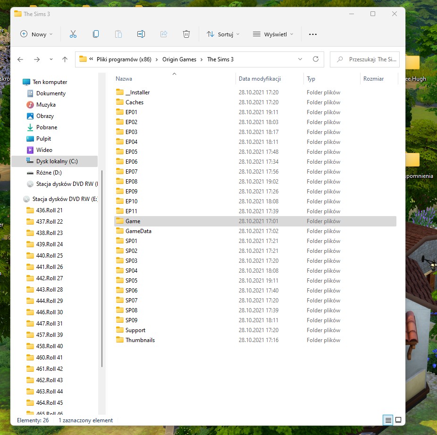Click the Pliki programów (x86) breadcrumb
Screen dimensions: 437x435
tap(124, 59)
